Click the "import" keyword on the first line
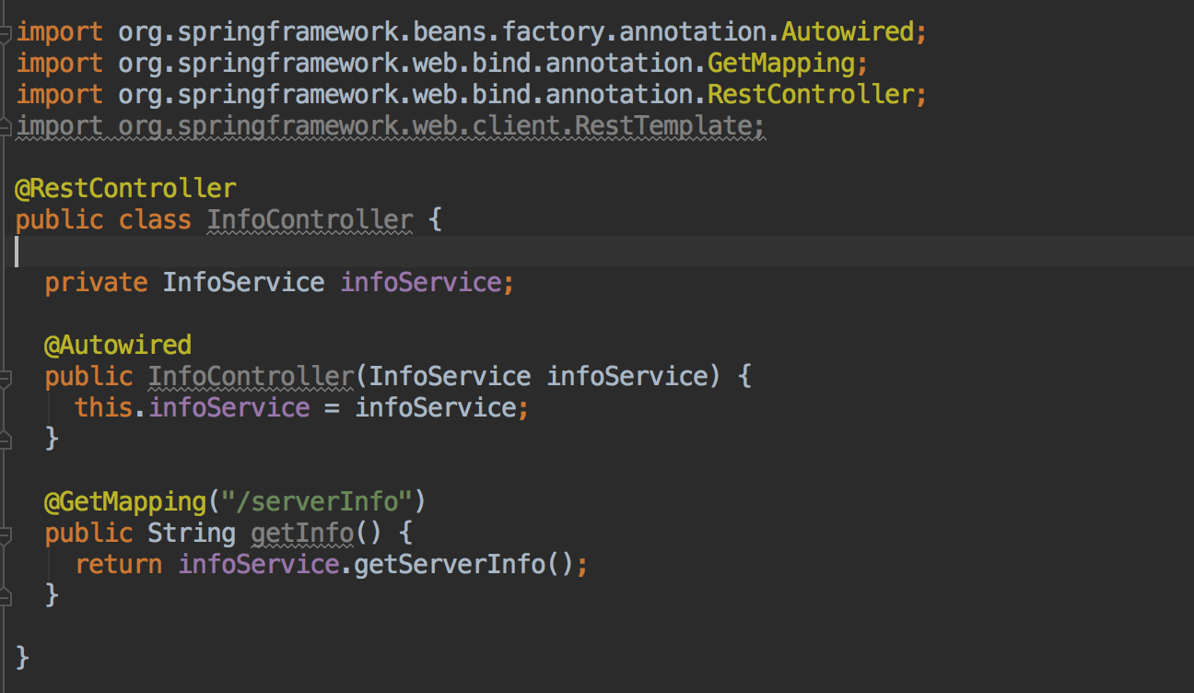The width and height of the screenshot is (1194, 693). tap(60, 32)
